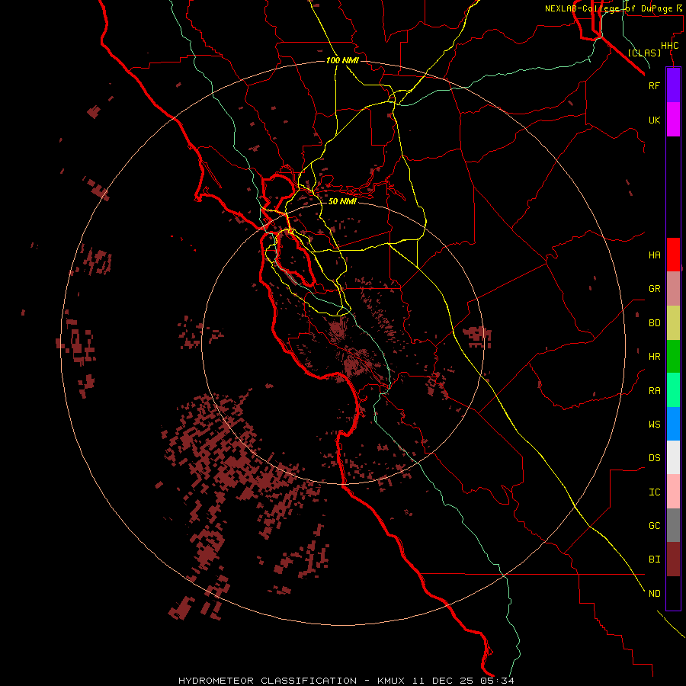This screenshot has width=686, height=686.
Task: Click the white DS legend color swatch
Action: (673, 457)
